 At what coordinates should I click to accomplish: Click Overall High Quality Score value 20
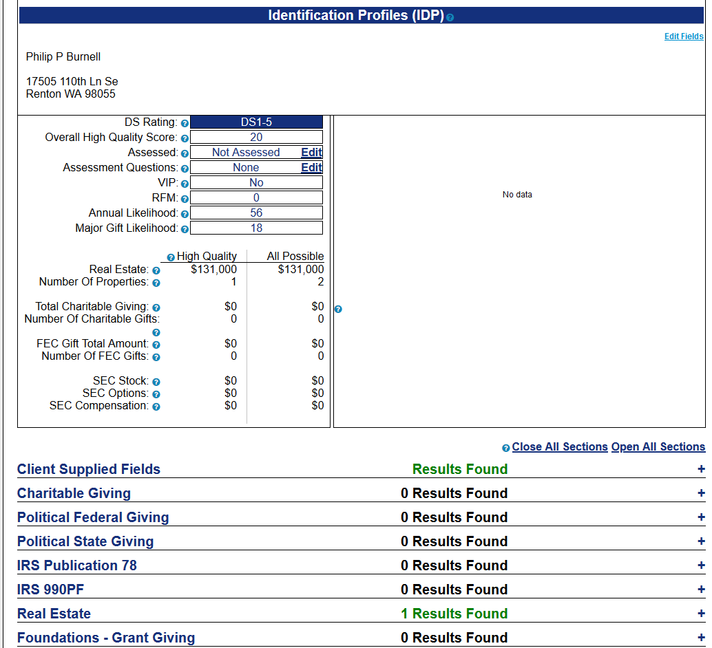point(256,137)
